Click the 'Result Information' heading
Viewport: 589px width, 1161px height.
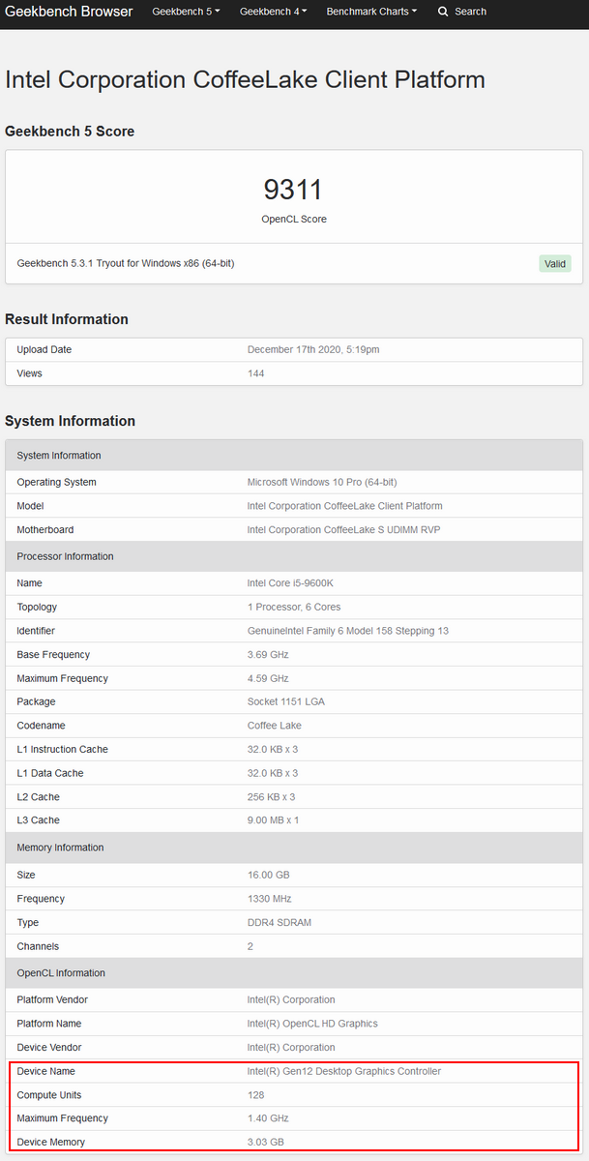point(67,319)
